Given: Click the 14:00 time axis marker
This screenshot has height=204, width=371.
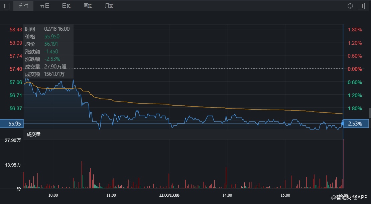Looking at the screenshot, I should pyautogui.click(x=227, y=195).
